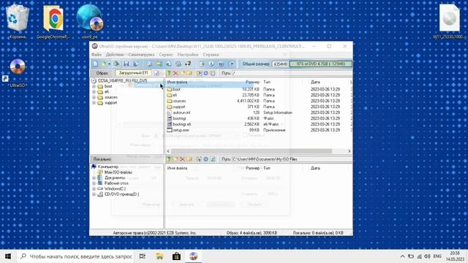Click the file list horizontal scrollbar

(x=252, y=151)
